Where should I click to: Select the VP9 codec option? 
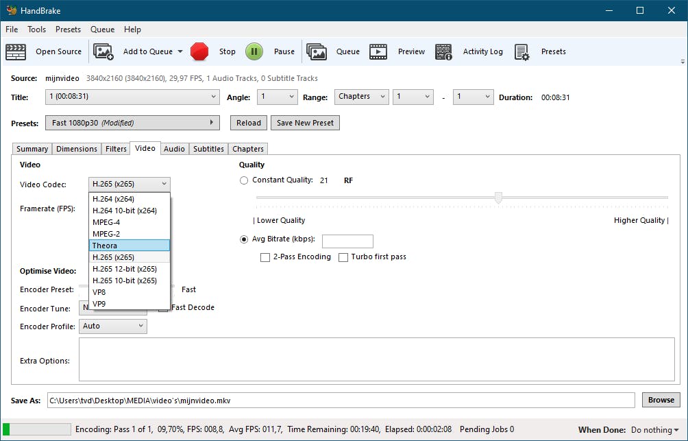click(129, 304)
